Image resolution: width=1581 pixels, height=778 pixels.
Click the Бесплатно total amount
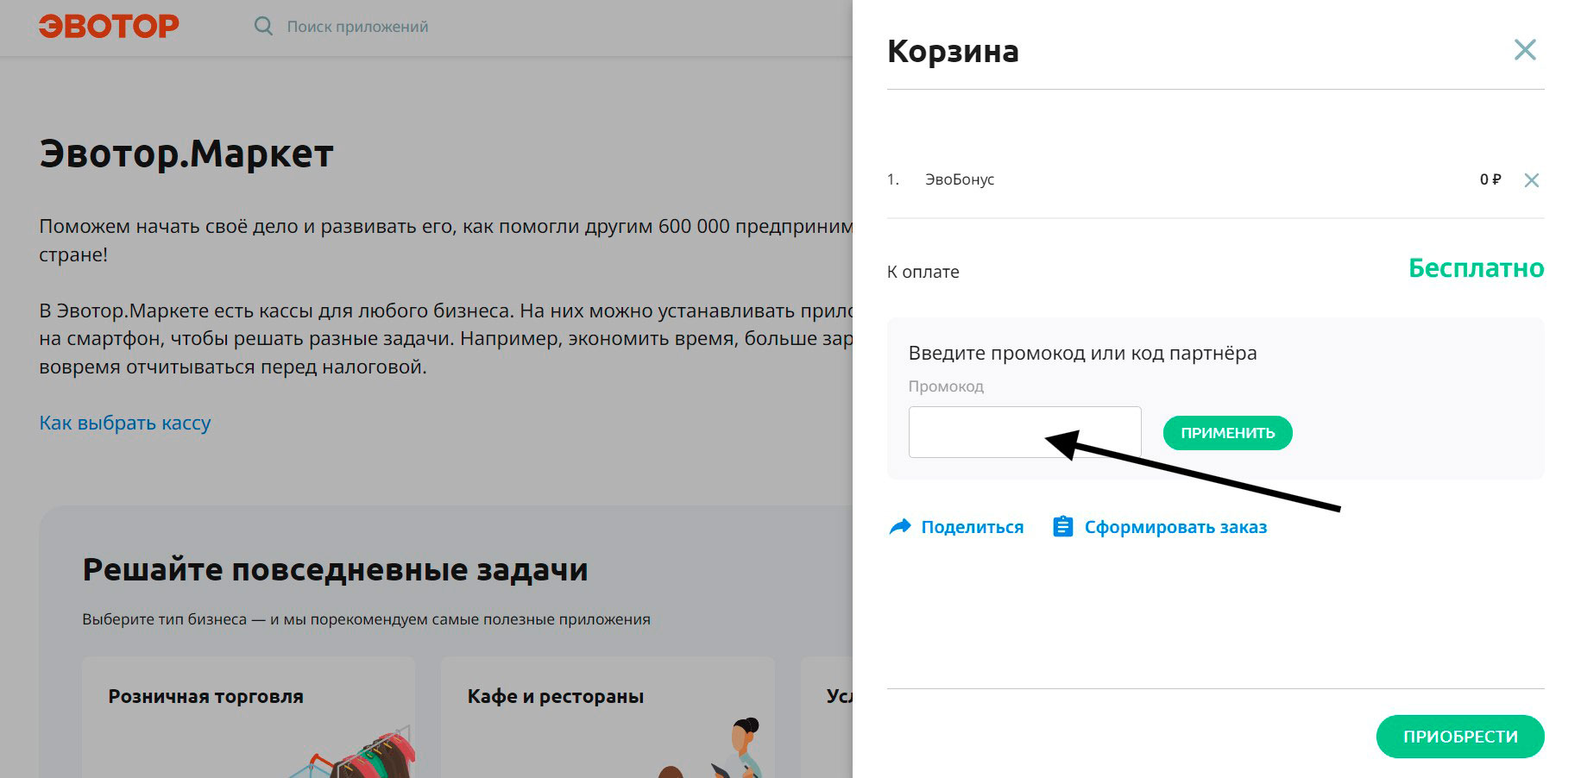[x=1476, y=268]
